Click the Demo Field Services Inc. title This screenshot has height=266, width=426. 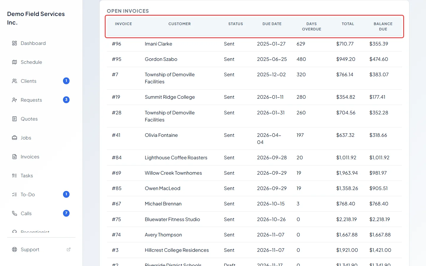coord(36,18)
